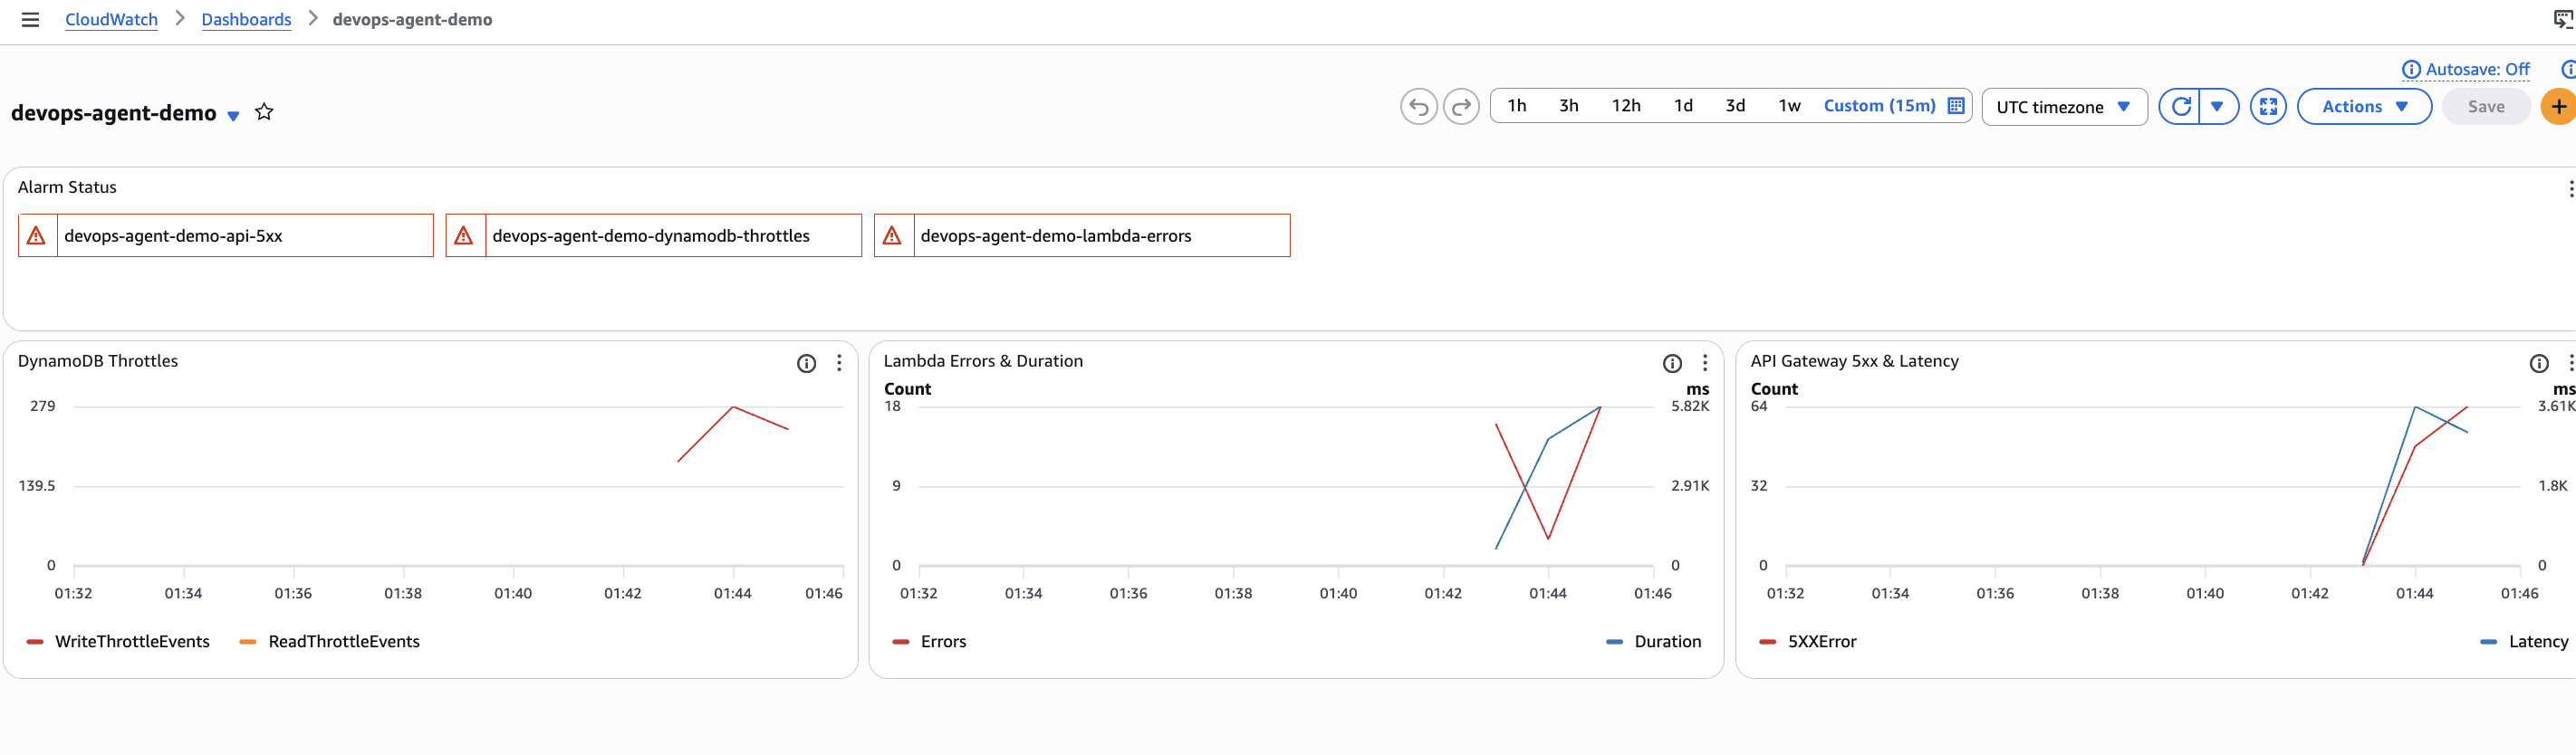This screenshot has width=2576, height=755.
Task: Click Duration blue color swatch
Action: pyautogui.click(x=1614, y=642)
